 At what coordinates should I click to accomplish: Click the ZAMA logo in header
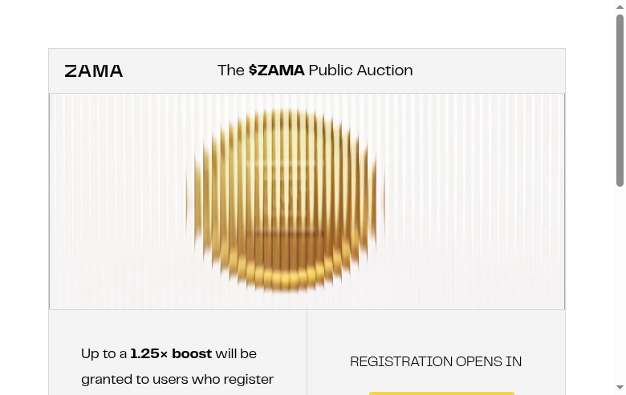[94, 71]
